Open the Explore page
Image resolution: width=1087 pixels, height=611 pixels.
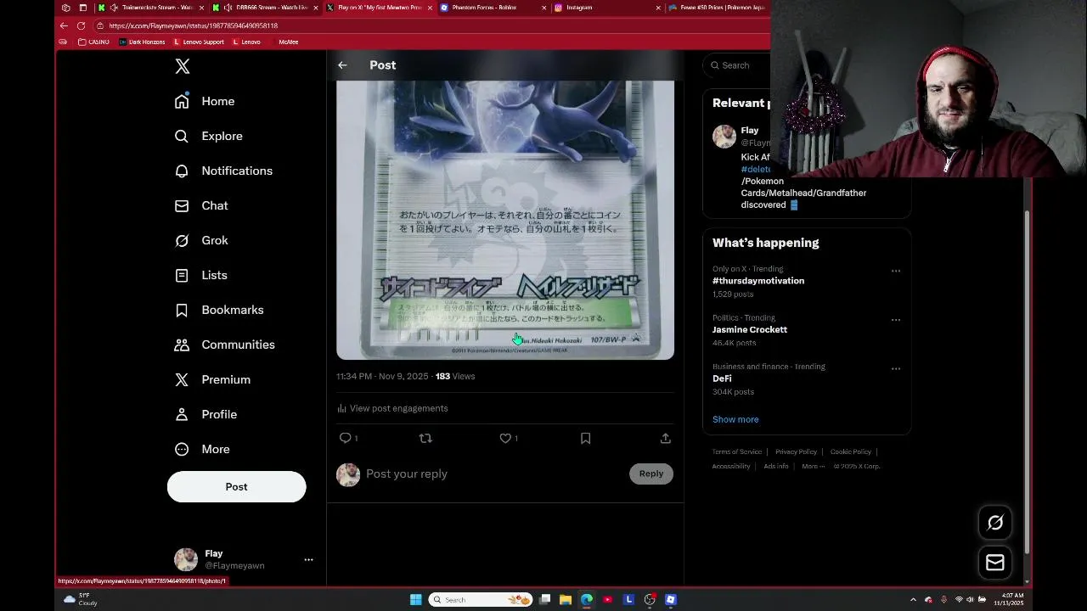click(x=209, y=136)
